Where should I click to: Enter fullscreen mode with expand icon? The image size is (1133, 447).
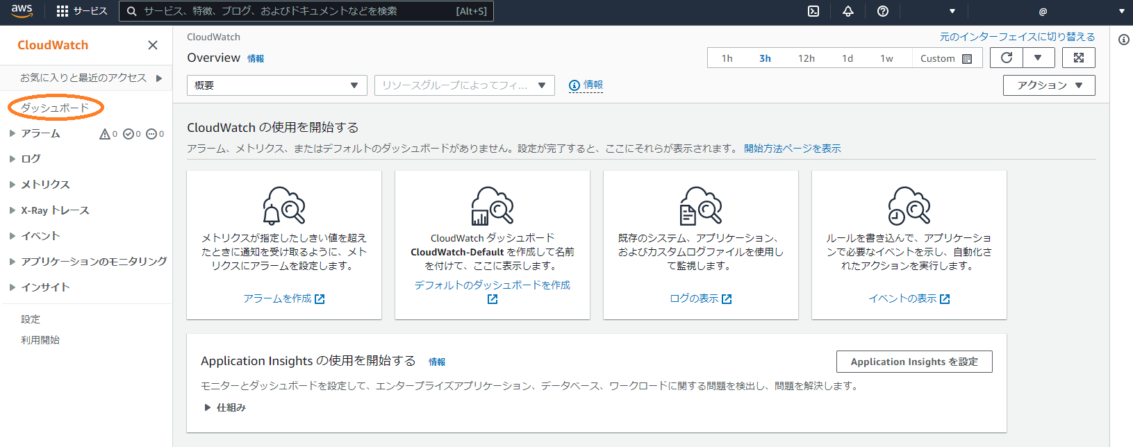[x=1078, y=58]
